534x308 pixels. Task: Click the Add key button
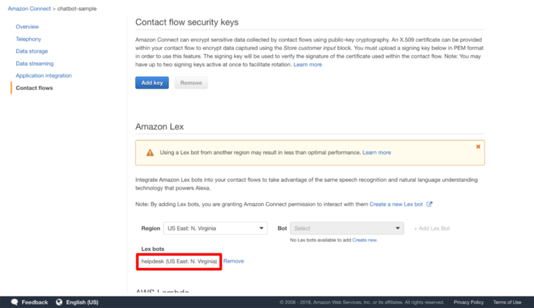click(x=152, y=83)
